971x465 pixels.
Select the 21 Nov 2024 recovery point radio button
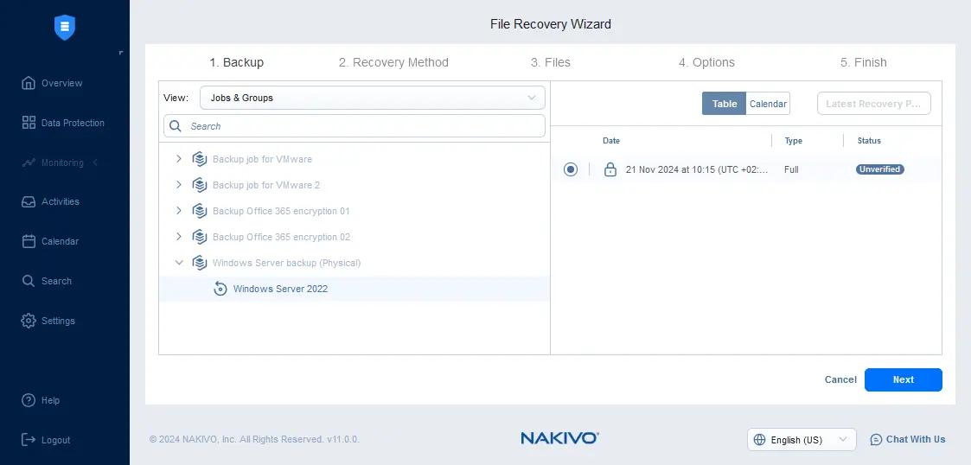[x=571, y=169]
